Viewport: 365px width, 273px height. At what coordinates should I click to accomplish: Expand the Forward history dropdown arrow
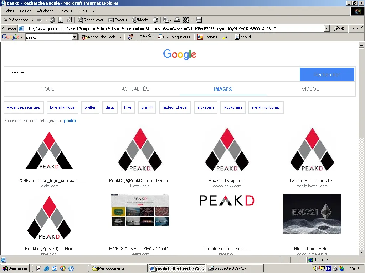pos(46,20)
